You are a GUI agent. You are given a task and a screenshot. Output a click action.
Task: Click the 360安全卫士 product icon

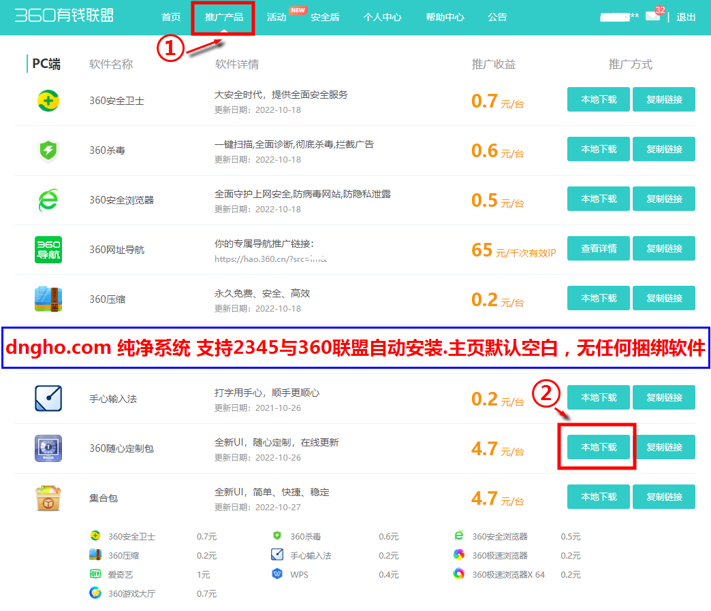[48, 101]
